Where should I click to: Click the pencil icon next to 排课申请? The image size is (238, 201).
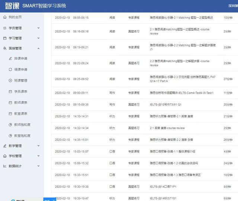tap(10, 59)
